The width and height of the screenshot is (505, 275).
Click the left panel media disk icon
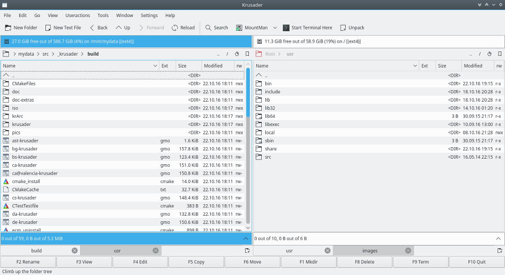tap(6, 41)
